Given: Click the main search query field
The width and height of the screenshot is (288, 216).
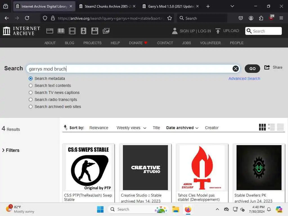Looking at the screenshot, I should click(x=133, y=69).
